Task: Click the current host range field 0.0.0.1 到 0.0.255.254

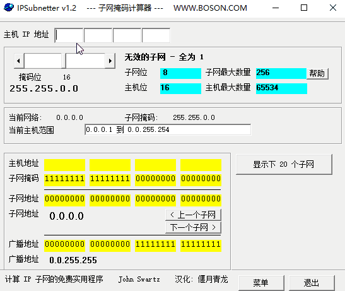Action: point(168,129)
